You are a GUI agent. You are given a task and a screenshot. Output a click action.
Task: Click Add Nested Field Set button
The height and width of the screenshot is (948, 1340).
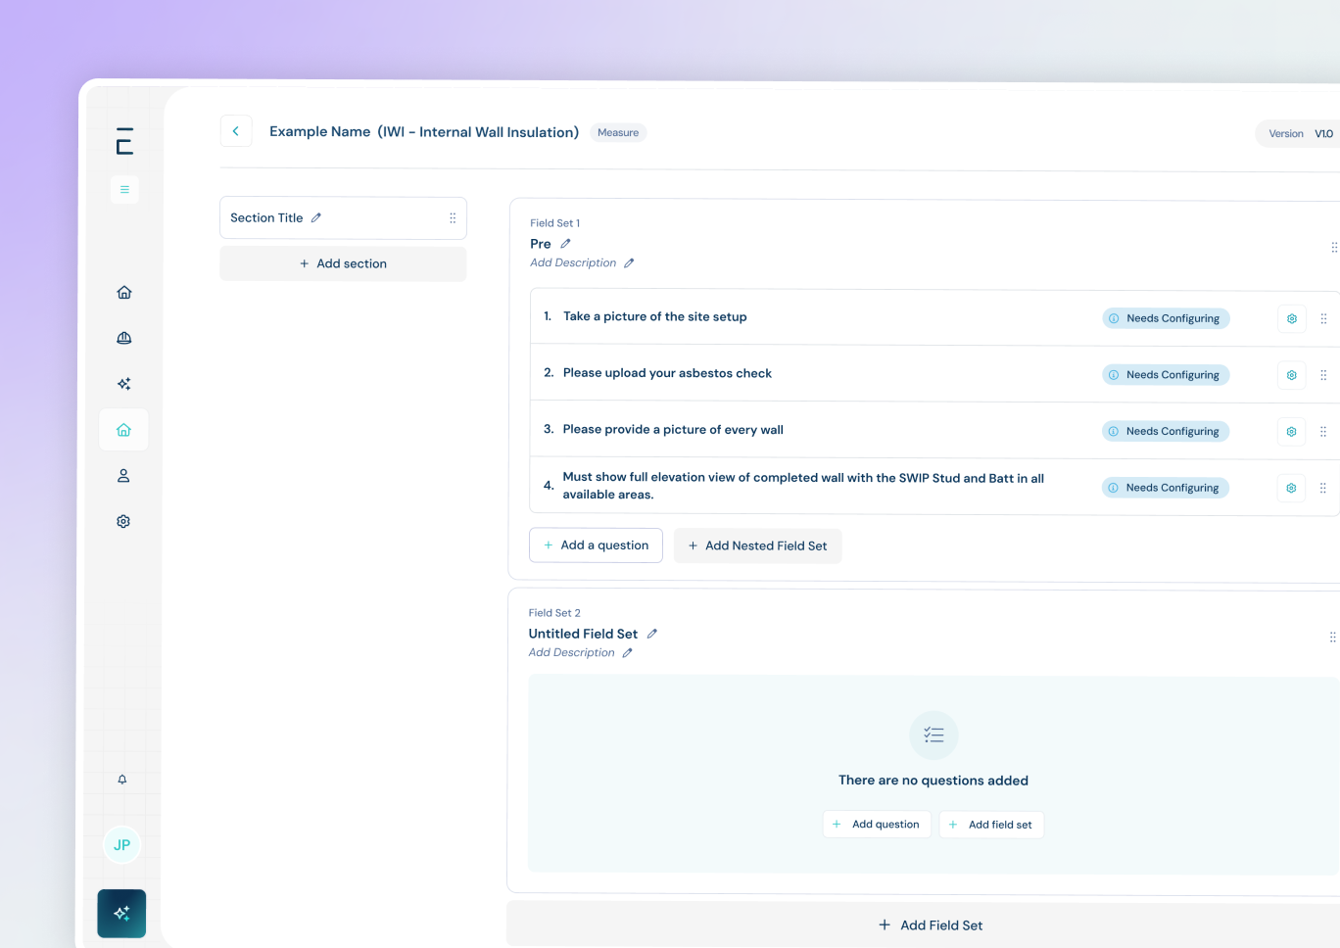pos(757,545)
